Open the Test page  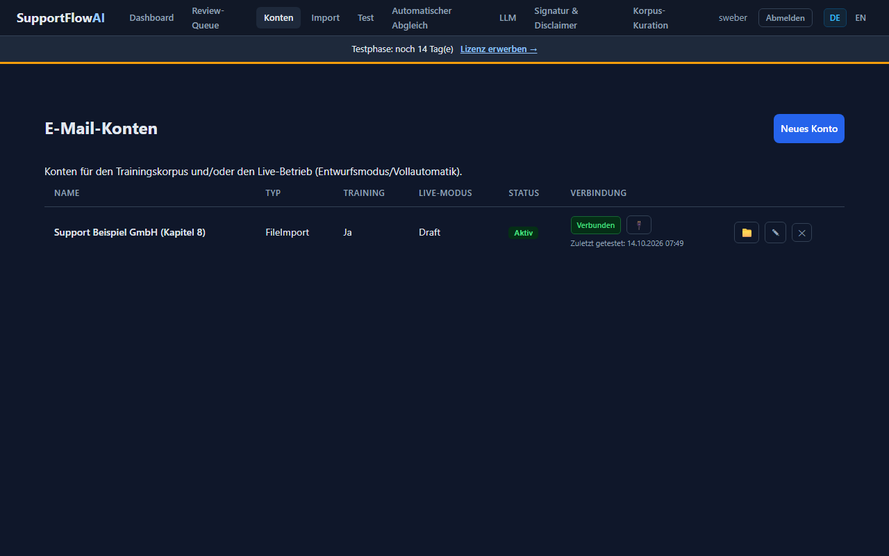pos(366,18)
